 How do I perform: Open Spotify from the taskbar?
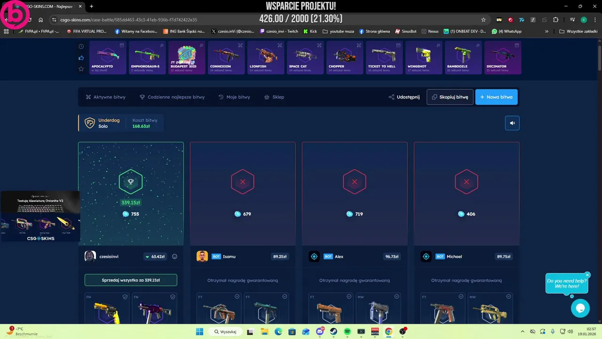348,331
